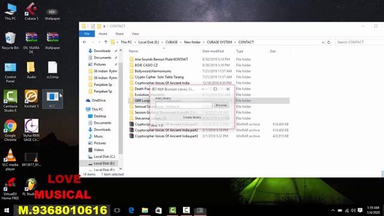The width and height of the screenshot is (384, 216).
Task: Select the sc3.tmp file on desktop
Action: pos(52,70)
